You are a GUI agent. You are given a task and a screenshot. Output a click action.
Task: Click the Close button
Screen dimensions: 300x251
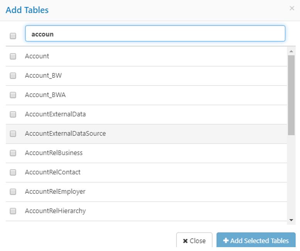[194, 241]
